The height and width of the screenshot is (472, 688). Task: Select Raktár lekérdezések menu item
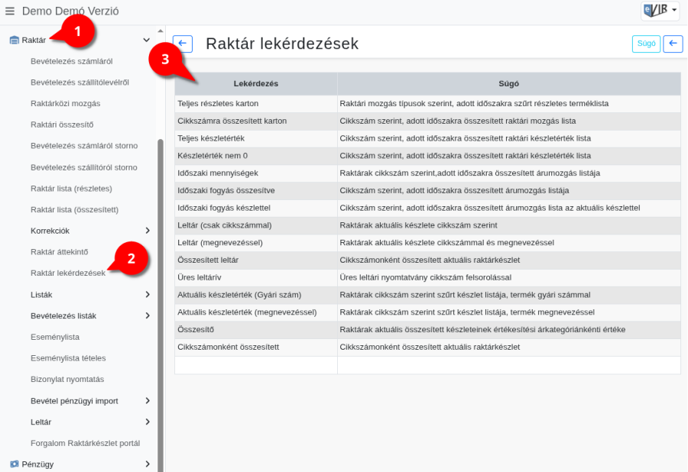(x=68, y=273)
